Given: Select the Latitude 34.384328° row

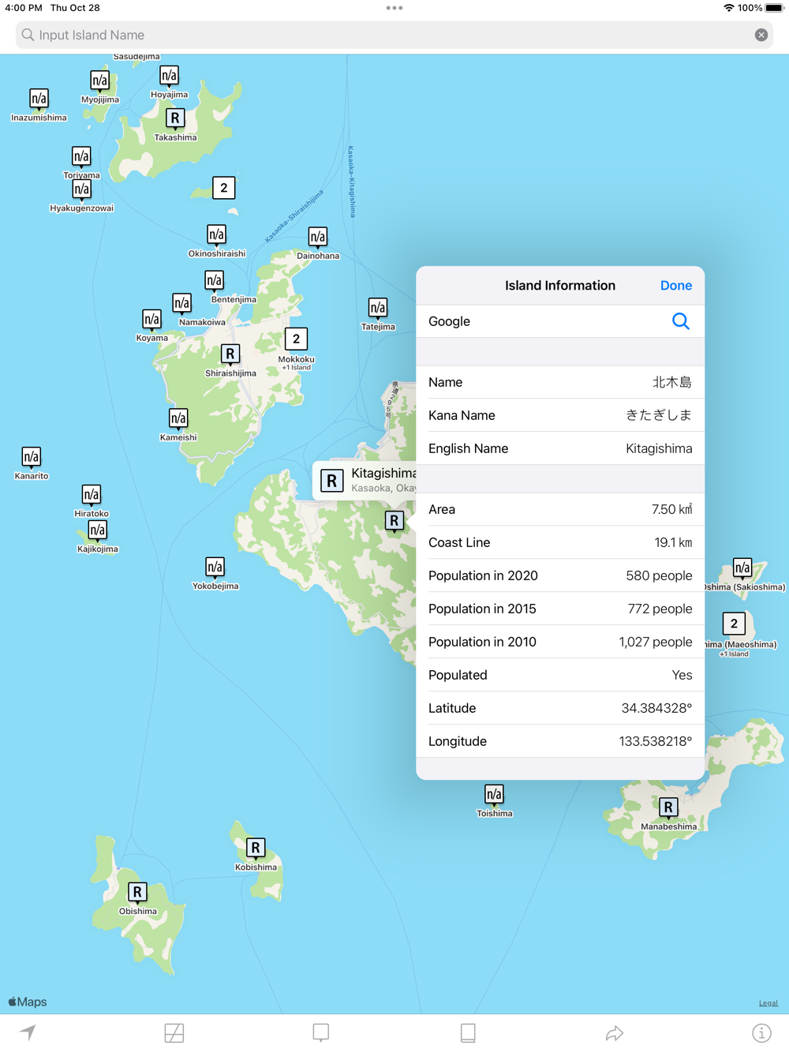Looking at the screenshot, I should tap(560, 708).
